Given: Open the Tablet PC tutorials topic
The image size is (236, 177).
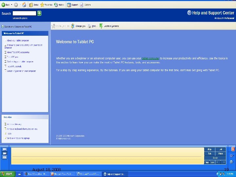Looking at the screenshot, I should [14, 66].
